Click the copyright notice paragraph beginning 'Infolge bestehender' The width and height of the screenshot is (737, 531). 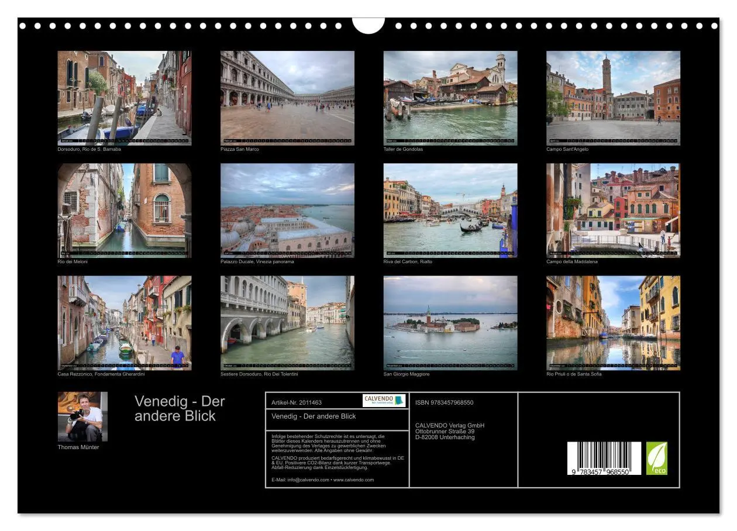(x=328, y=443)
